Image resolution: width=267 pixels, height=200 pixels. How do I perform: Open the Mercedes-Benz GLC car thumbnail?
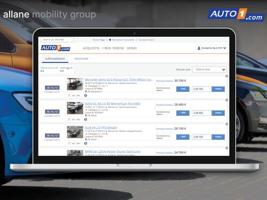(75, 84)
